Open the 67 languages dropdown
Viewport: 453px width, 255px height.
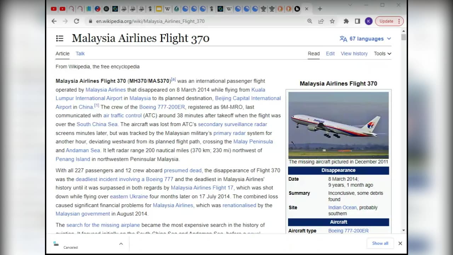(x=365, y=39)
